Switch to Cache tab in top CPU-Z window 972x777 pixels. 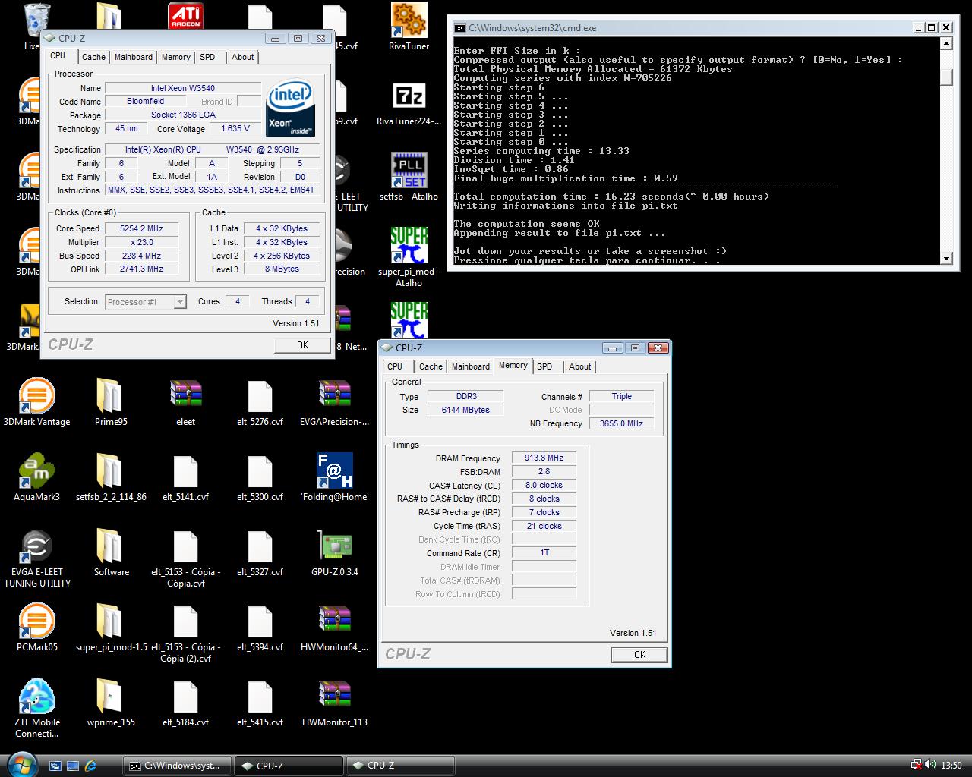click(x=93, y=57)
